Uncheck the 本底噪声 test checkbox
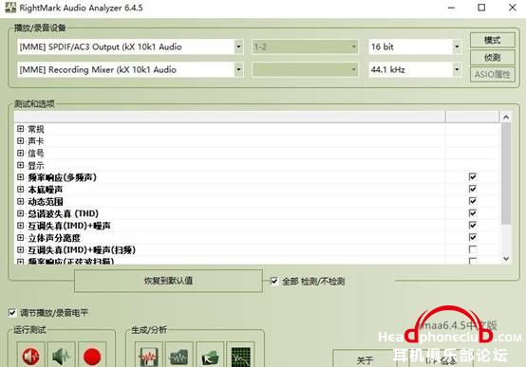This screenshot has height=367, width=526. click(x=473, y=189)
